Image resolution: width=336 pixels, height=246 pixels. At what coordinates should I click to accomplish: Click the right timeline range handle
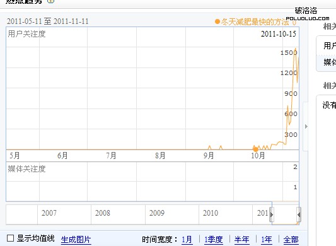pyautogui.click(x=299, y=214)
